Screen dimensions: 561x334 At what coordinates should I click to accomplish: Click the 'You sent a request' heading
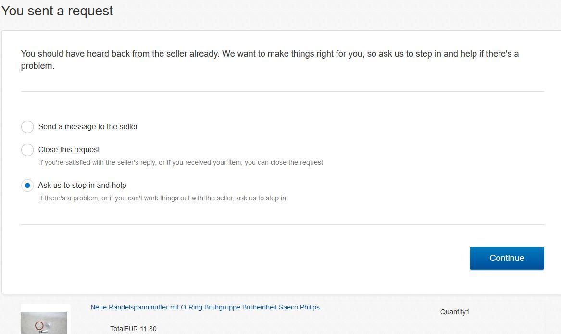(x=57, y=11)
